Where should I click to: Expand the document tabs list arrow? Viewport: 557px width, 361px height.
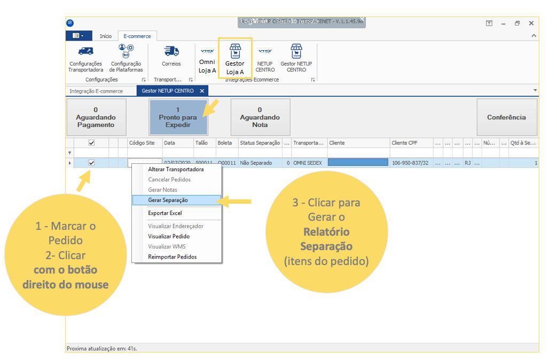click(x=535, y=90)
